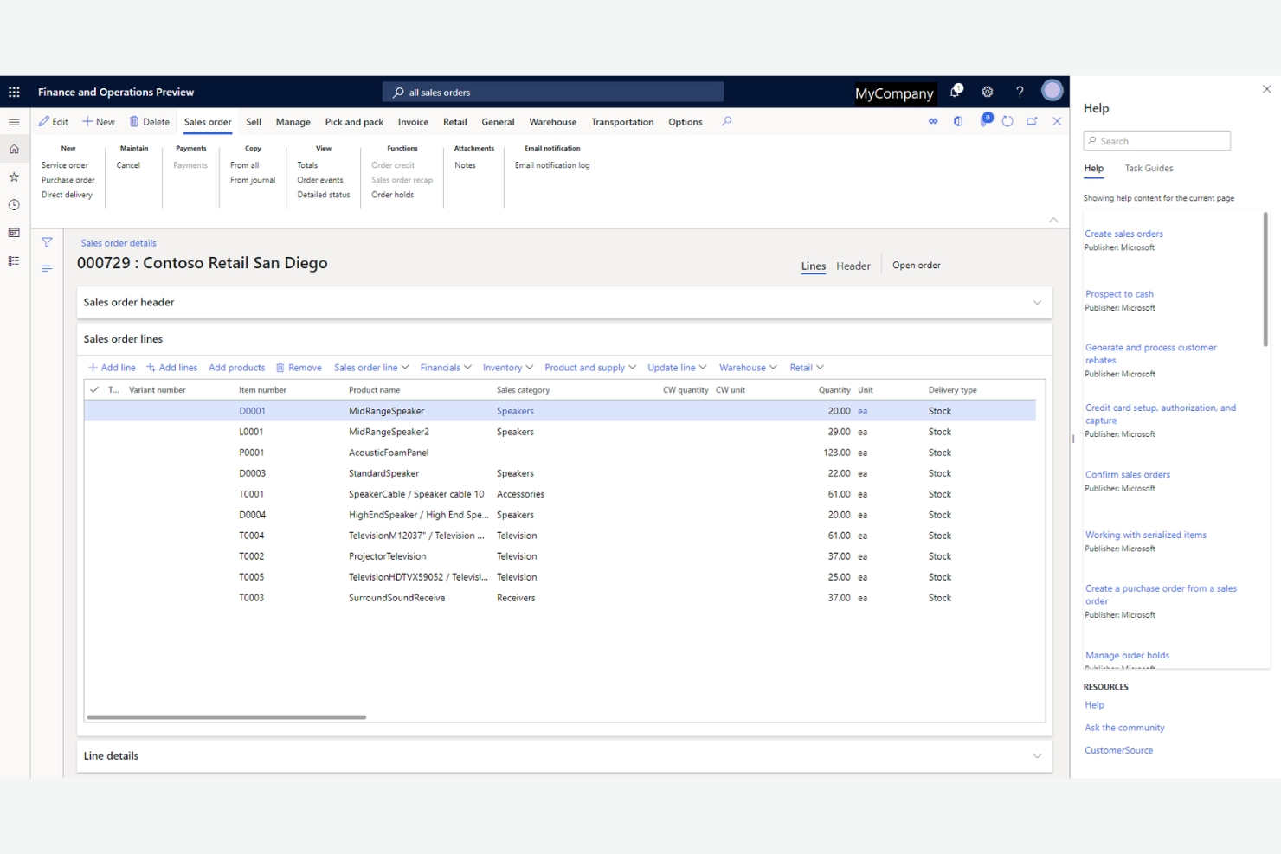Screen dimensions: 1281x854
Task: Open the Inventory dropdown
Action: point(506,367)
